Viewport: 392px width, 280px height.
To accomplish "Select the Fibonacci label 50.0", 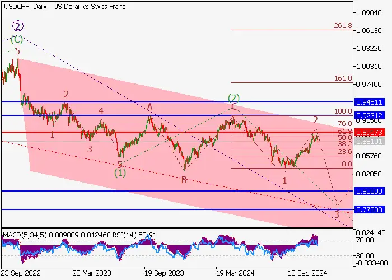I will 345,138.
